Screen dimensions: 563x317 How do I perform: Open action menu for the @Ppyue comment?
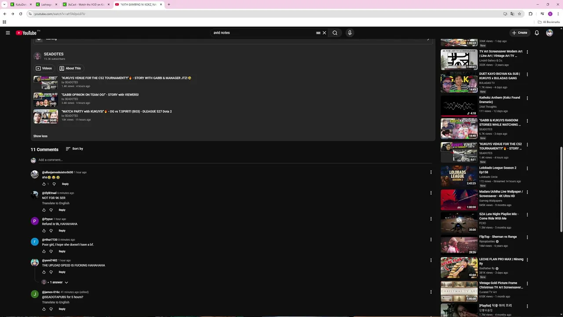point(431,219)
